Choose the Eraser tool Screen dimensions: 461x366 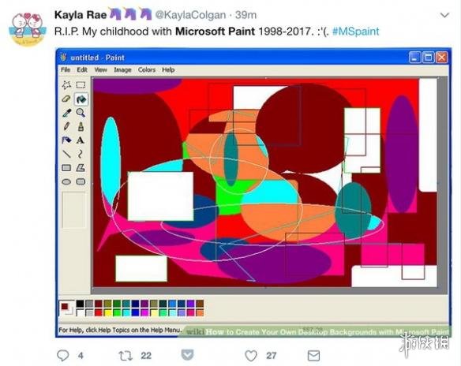coord(66,99)
